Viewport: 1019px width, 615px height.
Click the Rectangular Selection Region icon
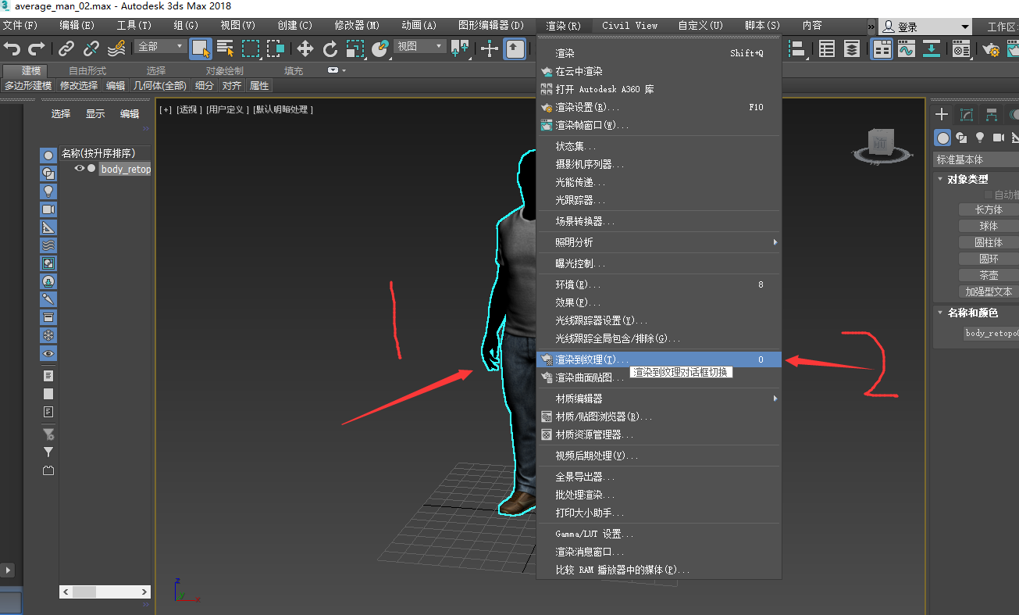coord(251,48)
